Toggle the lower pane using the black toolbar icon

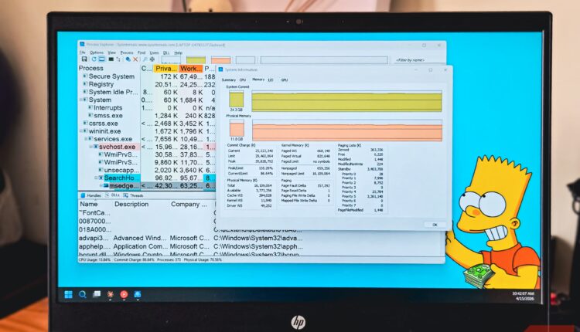[x=111, y=59]
